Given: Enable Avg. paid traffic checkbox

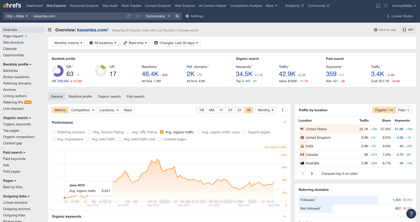Looking at the screenshot, I should [x=88, y=139].
